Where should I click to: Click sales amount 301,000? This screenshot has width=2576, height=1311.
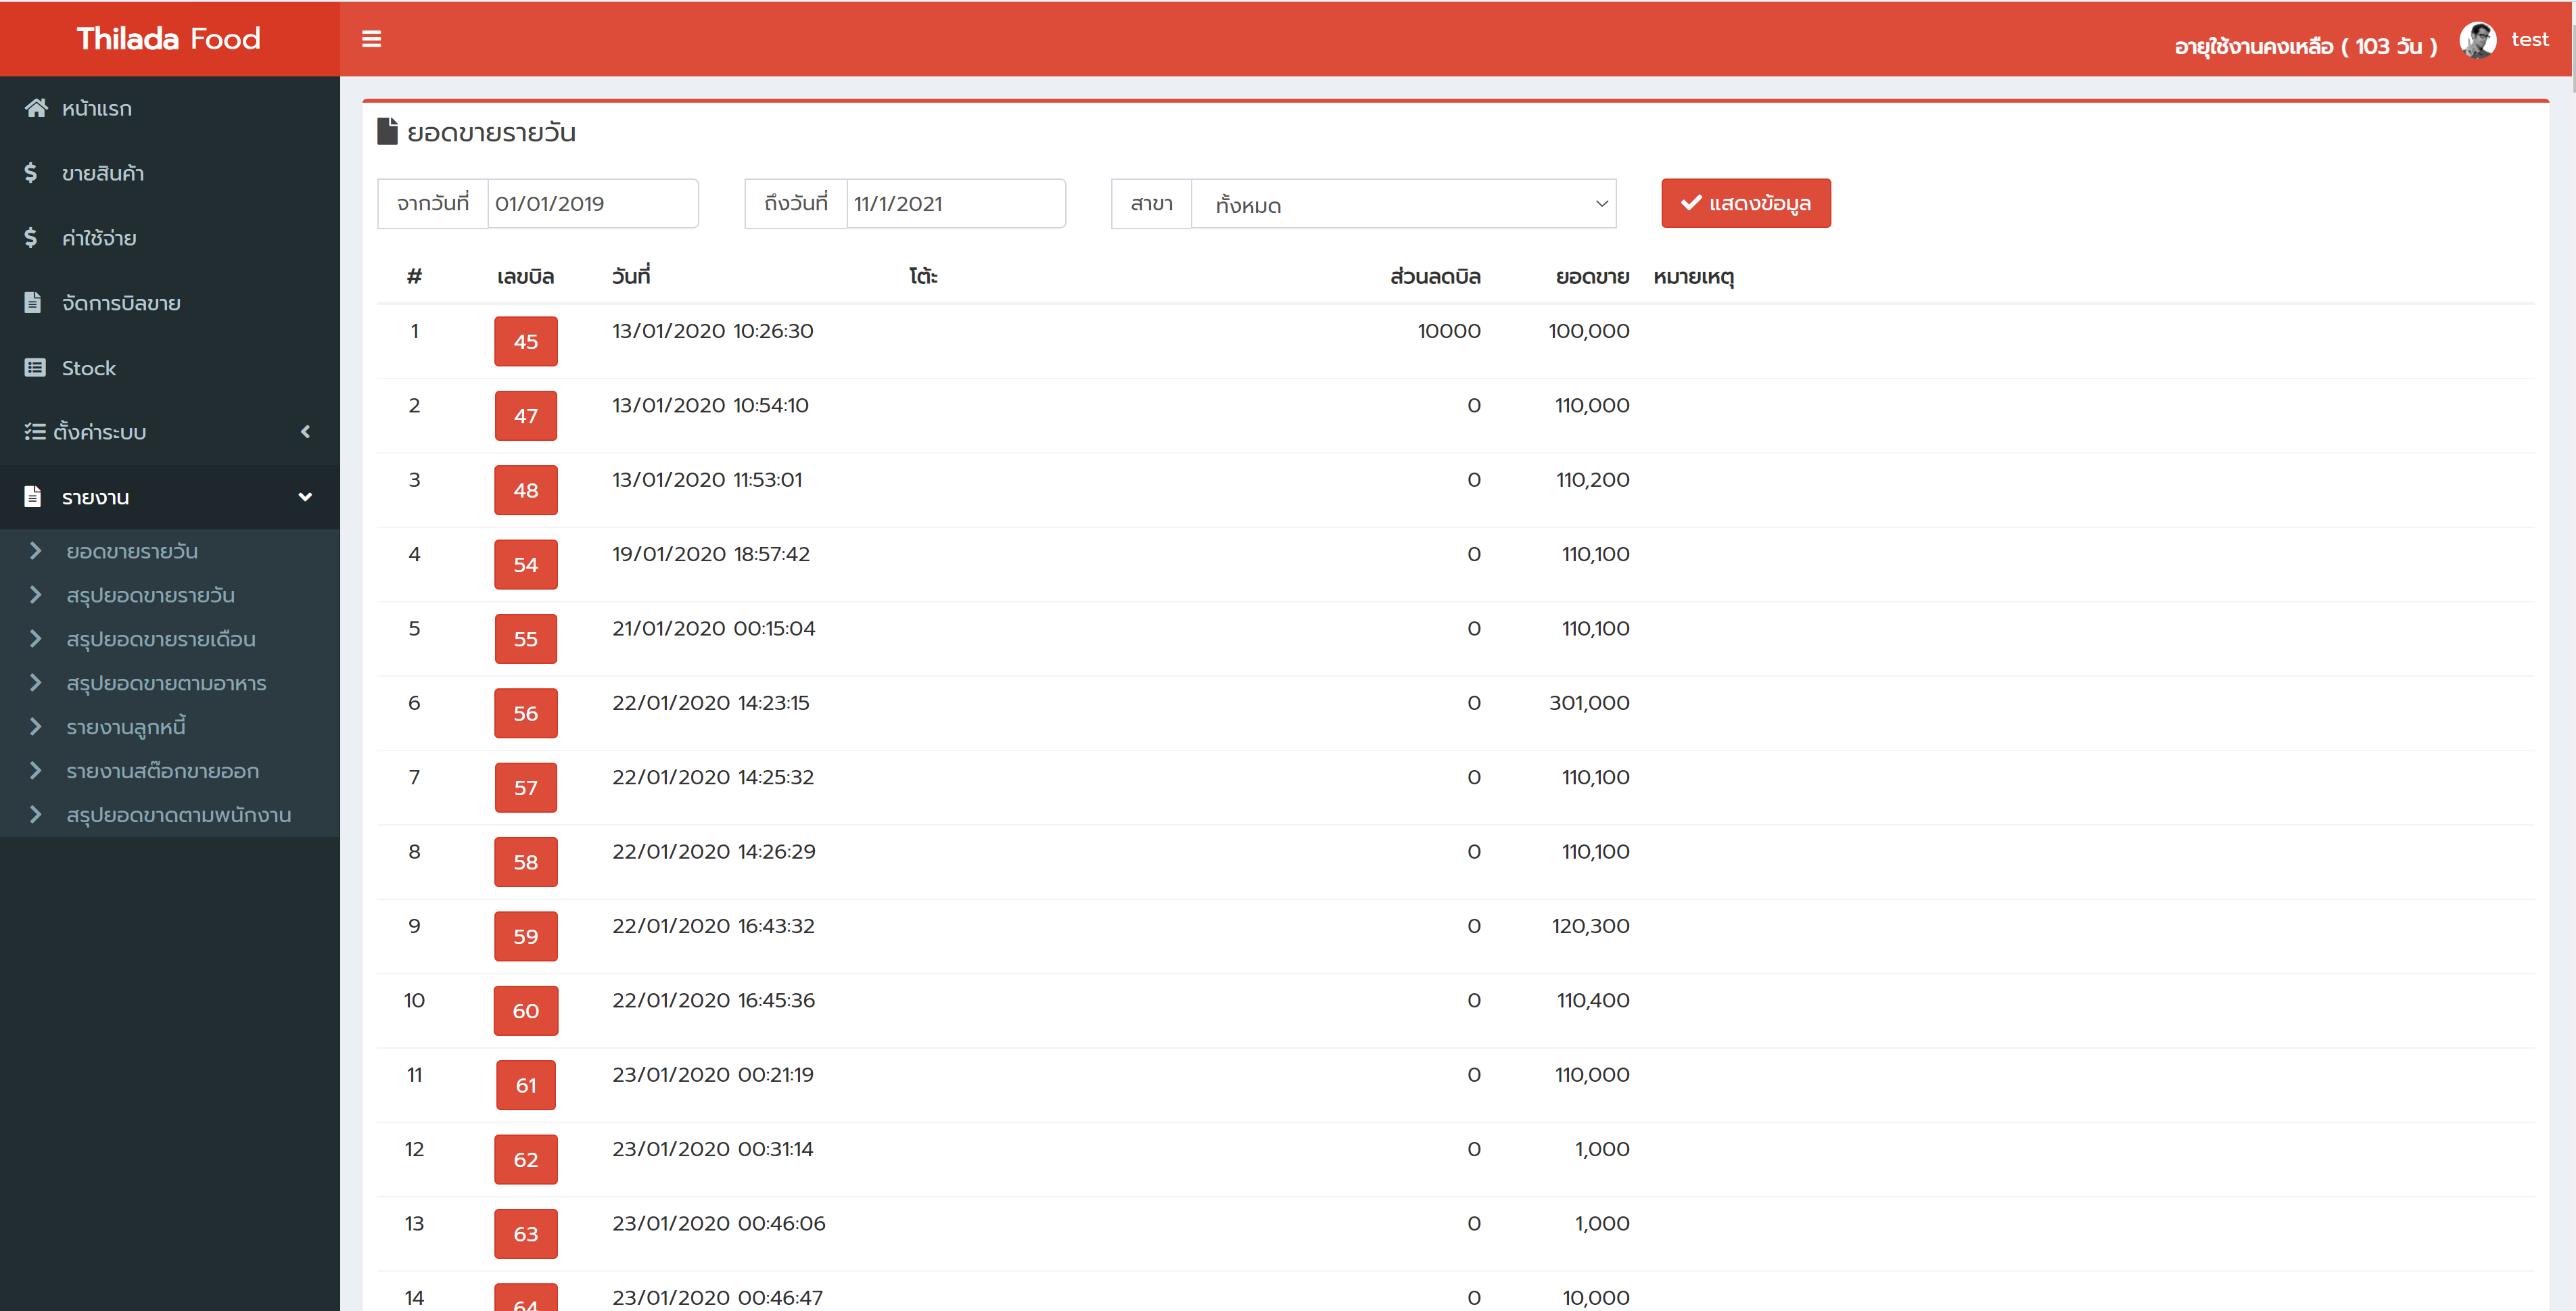1589,703
